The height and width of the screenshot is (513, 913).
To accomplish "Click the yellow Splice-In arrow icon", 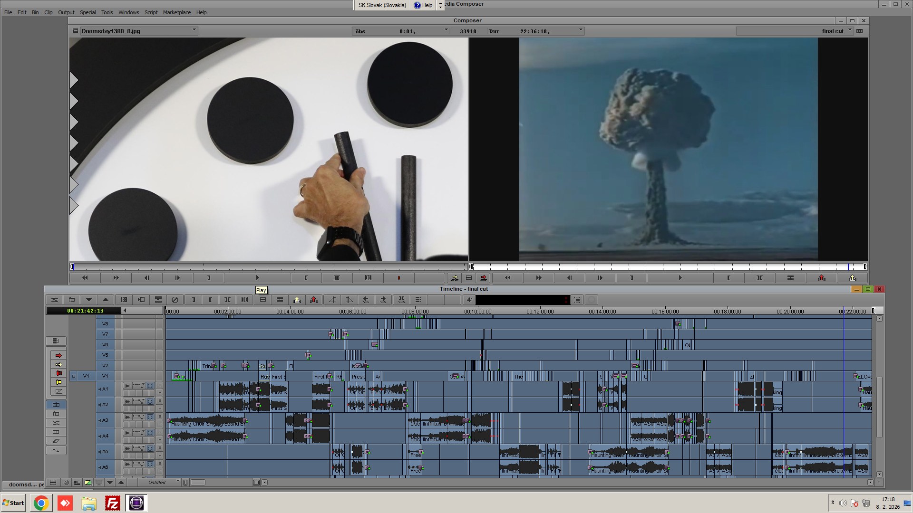I will (455, 278).
